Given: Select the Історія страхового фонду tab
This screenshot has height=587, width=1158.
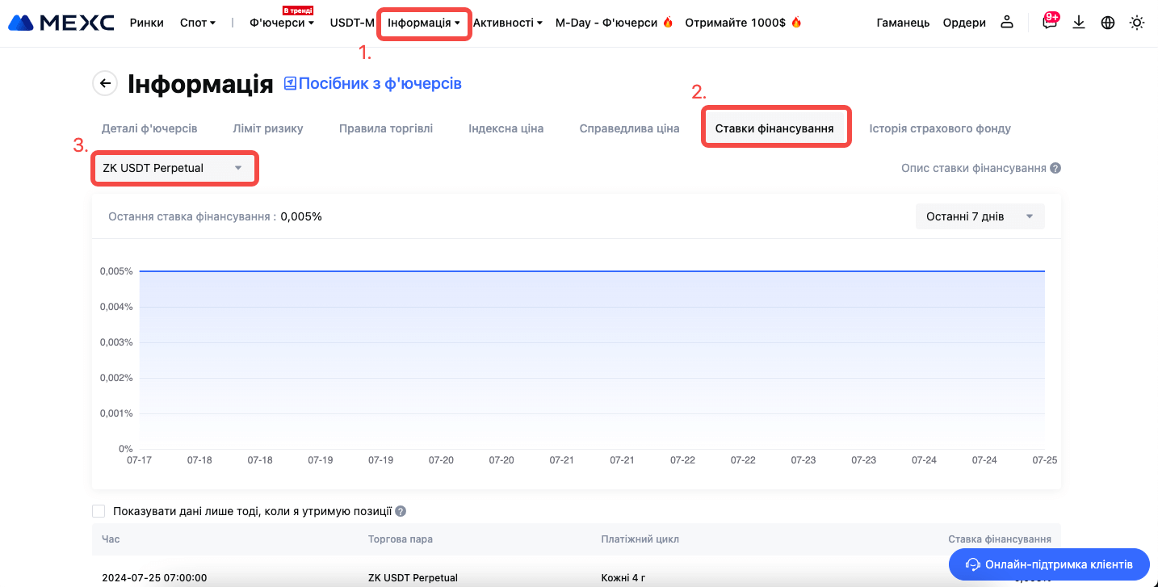Looking at the screenshot, I should click(939, 128).
